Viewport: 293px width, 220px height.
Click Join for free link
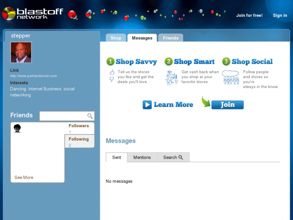[249, 15]
